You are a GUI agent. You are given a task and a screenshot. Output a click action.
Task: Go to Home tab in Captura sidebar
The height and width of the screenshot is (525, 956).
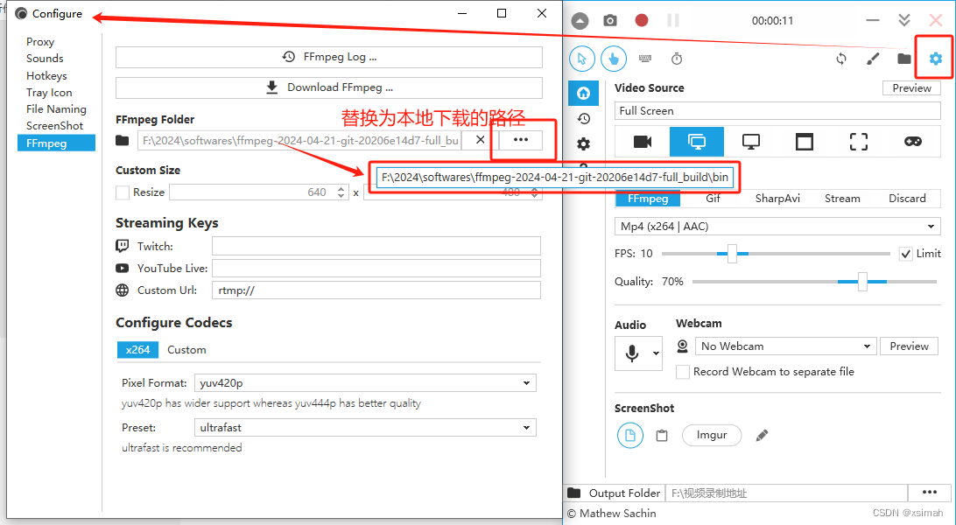[x=583, y=93]
